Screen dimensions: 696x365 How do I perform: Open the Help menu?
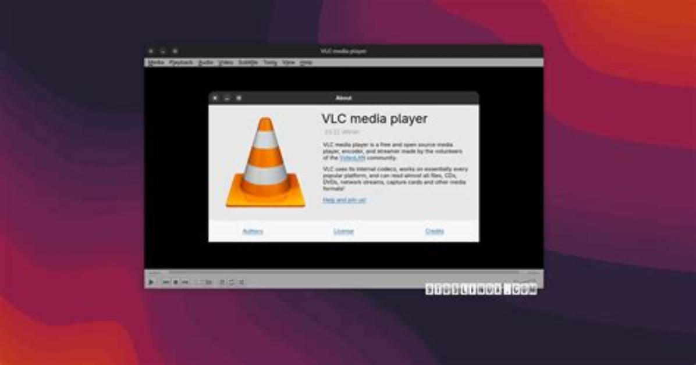coord(306,63)
